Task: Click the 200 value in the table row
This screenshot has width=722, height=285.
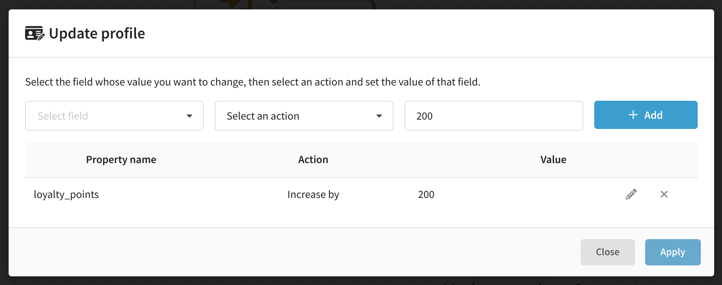Action: tap(426, 194)
